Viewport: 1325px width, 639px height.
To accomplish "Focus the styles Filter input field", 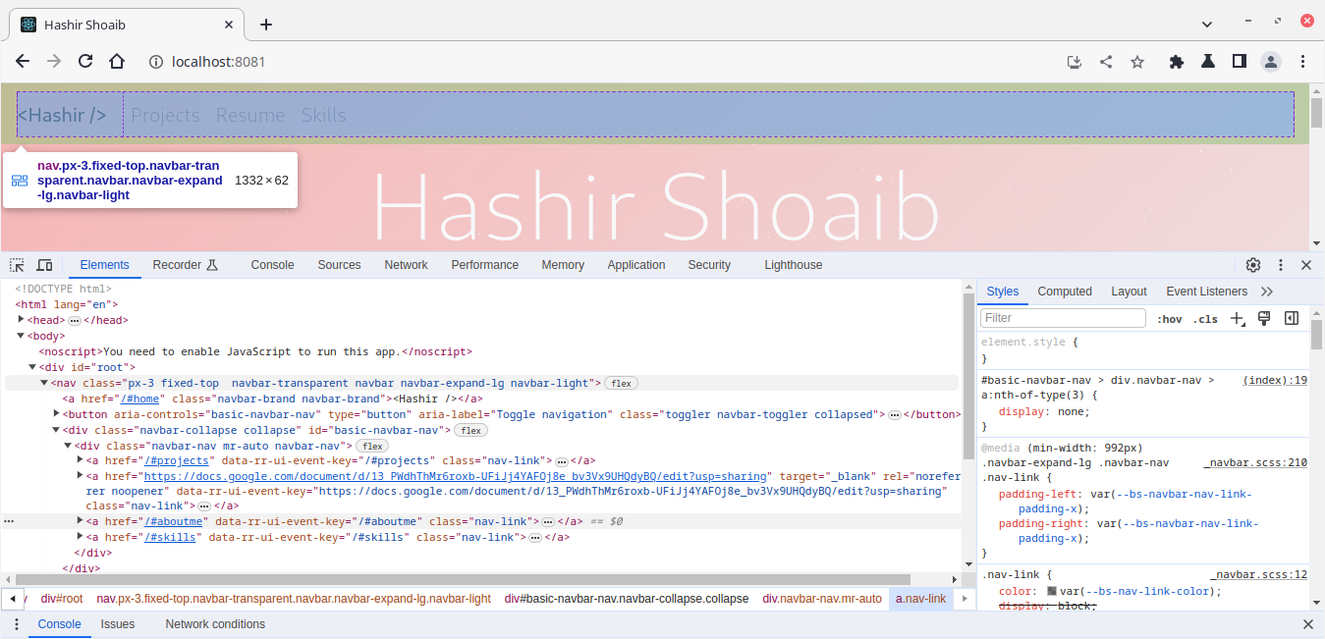I will point(1064,318).
